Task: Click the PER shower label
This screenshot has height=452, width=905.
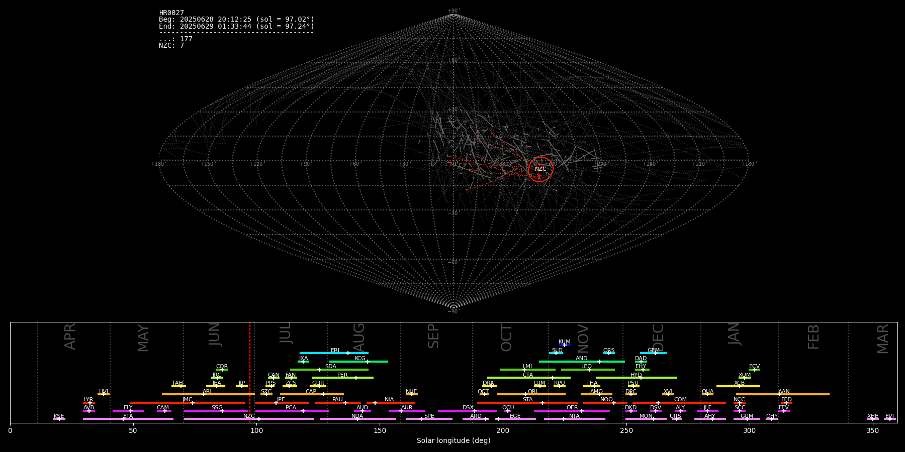Action: 342,375
